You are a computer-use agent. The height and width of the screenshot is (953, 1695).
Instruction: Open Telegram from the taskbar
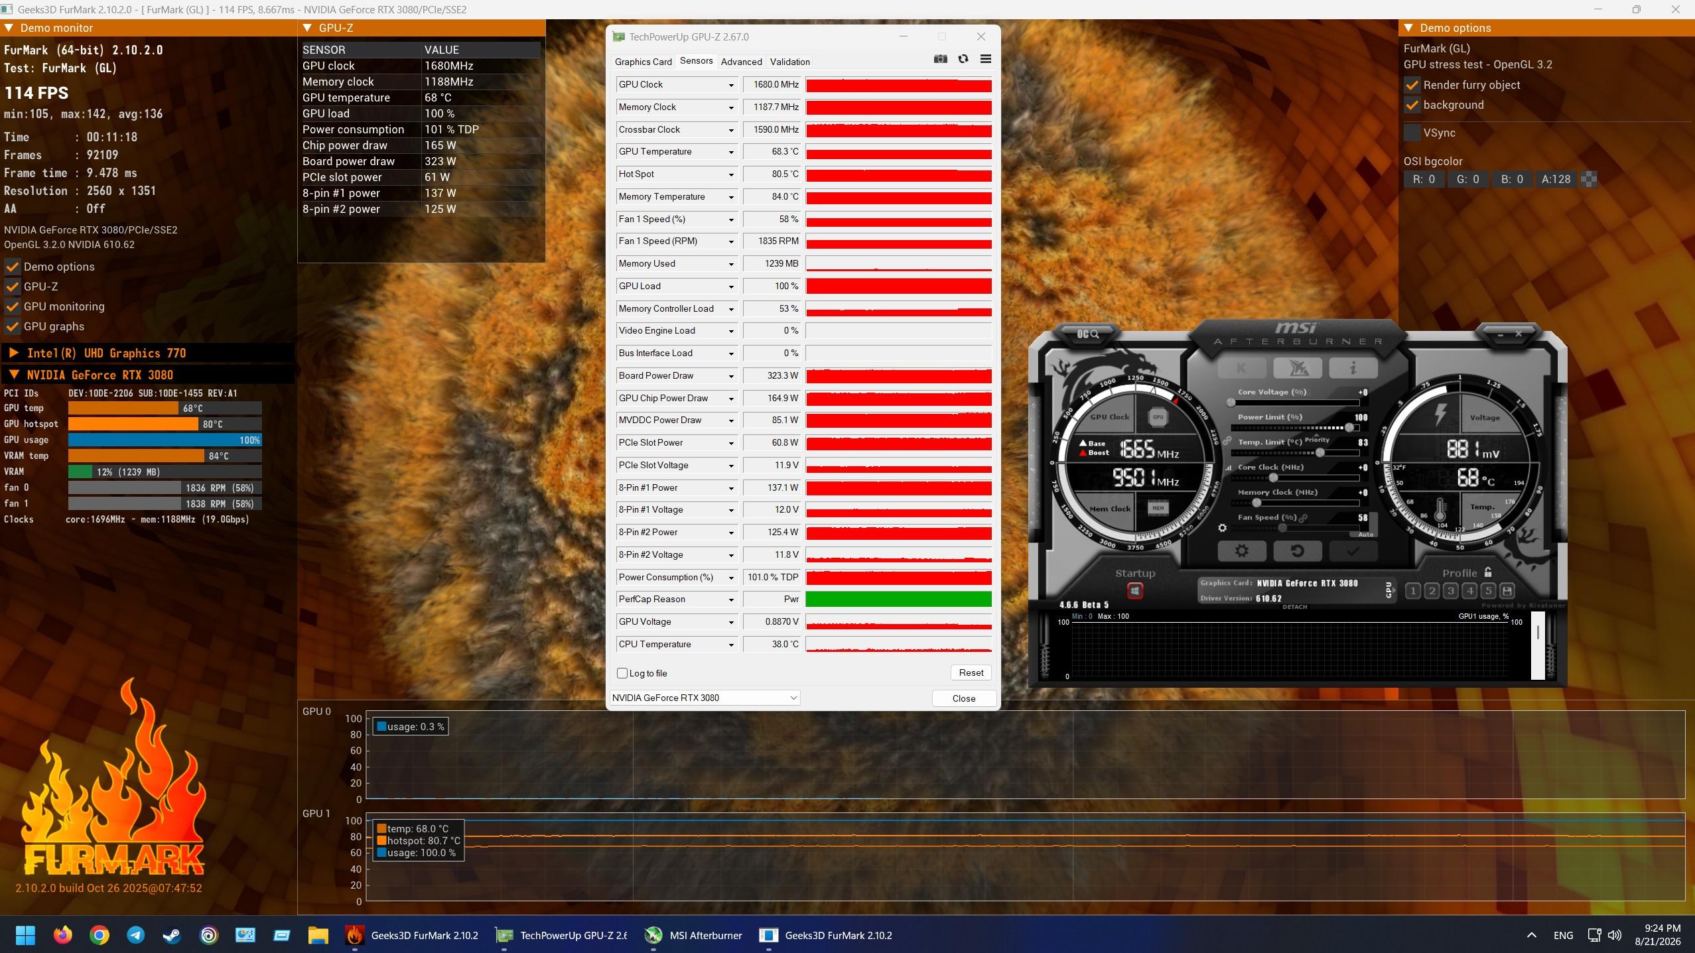click(136, 935)
